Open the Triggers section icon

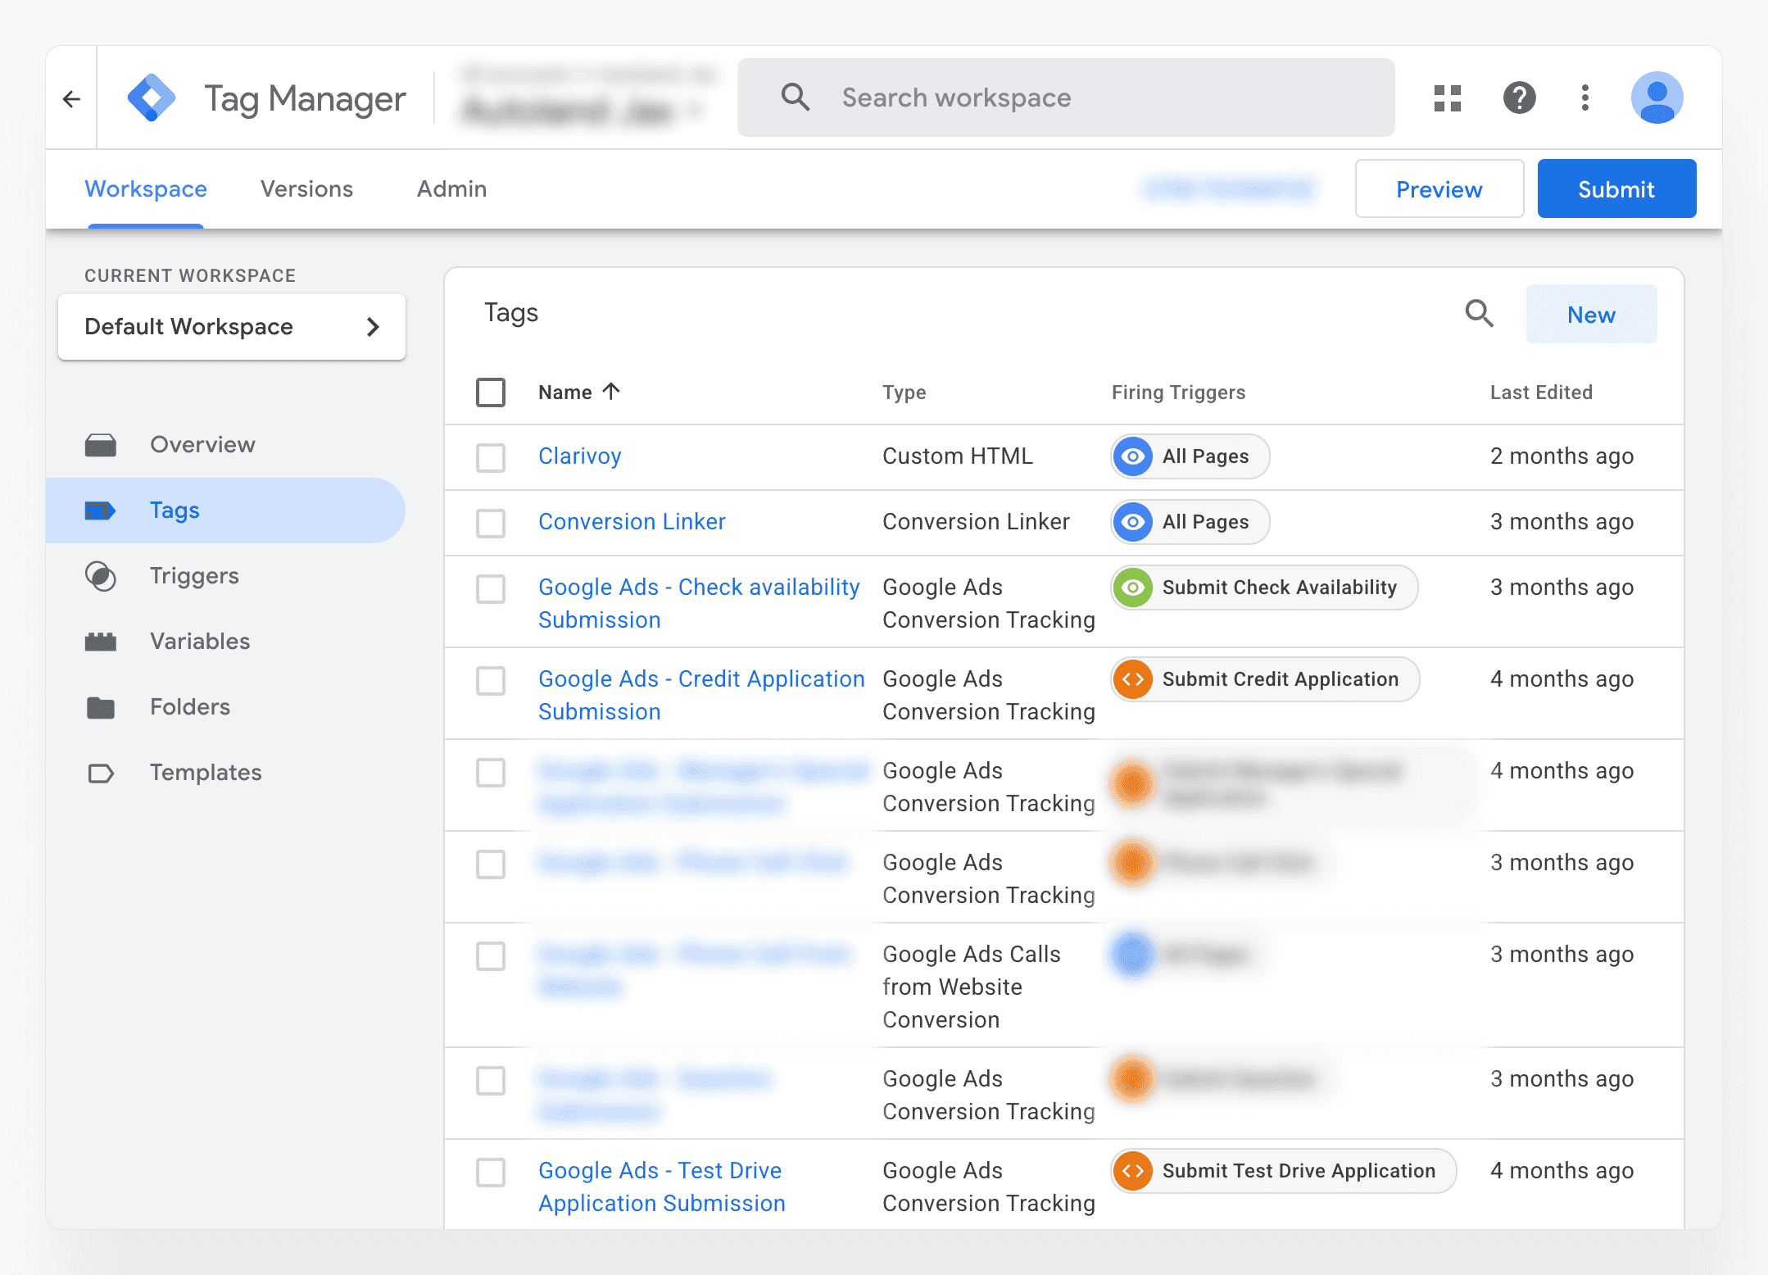(x=101, y=576)
